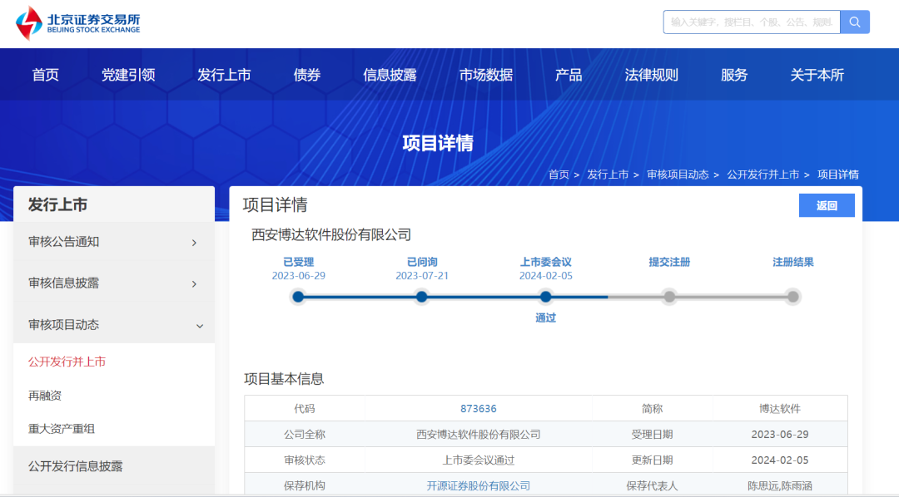The image size is (899, 497).
Task: Select 再融资 in the sidebar
Action: [x=45, y=396]
